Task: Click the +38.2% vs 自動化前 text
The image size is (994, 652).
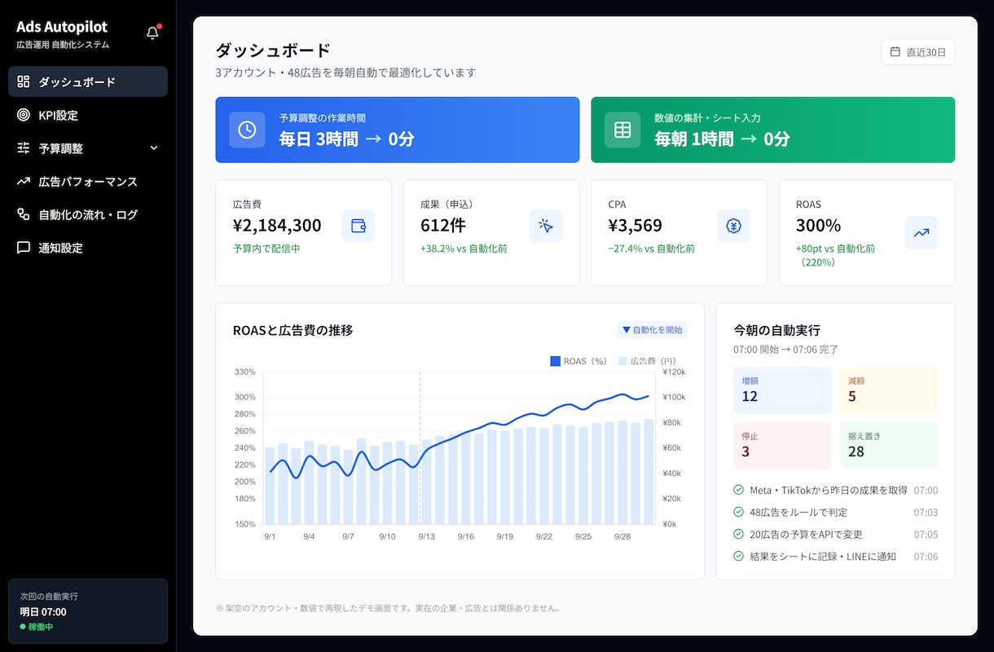Action: pyautogui.click(x=464, y=248)
